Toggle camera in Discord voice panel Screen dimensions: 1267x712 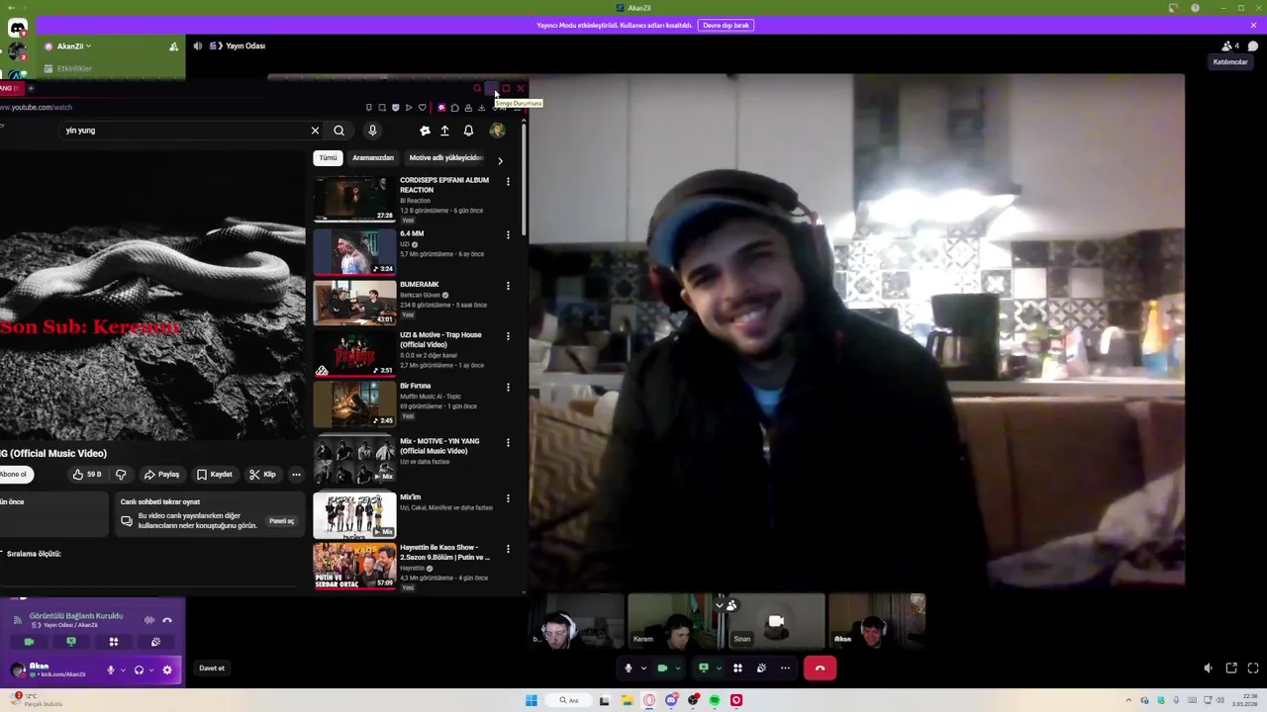[29, 642]
